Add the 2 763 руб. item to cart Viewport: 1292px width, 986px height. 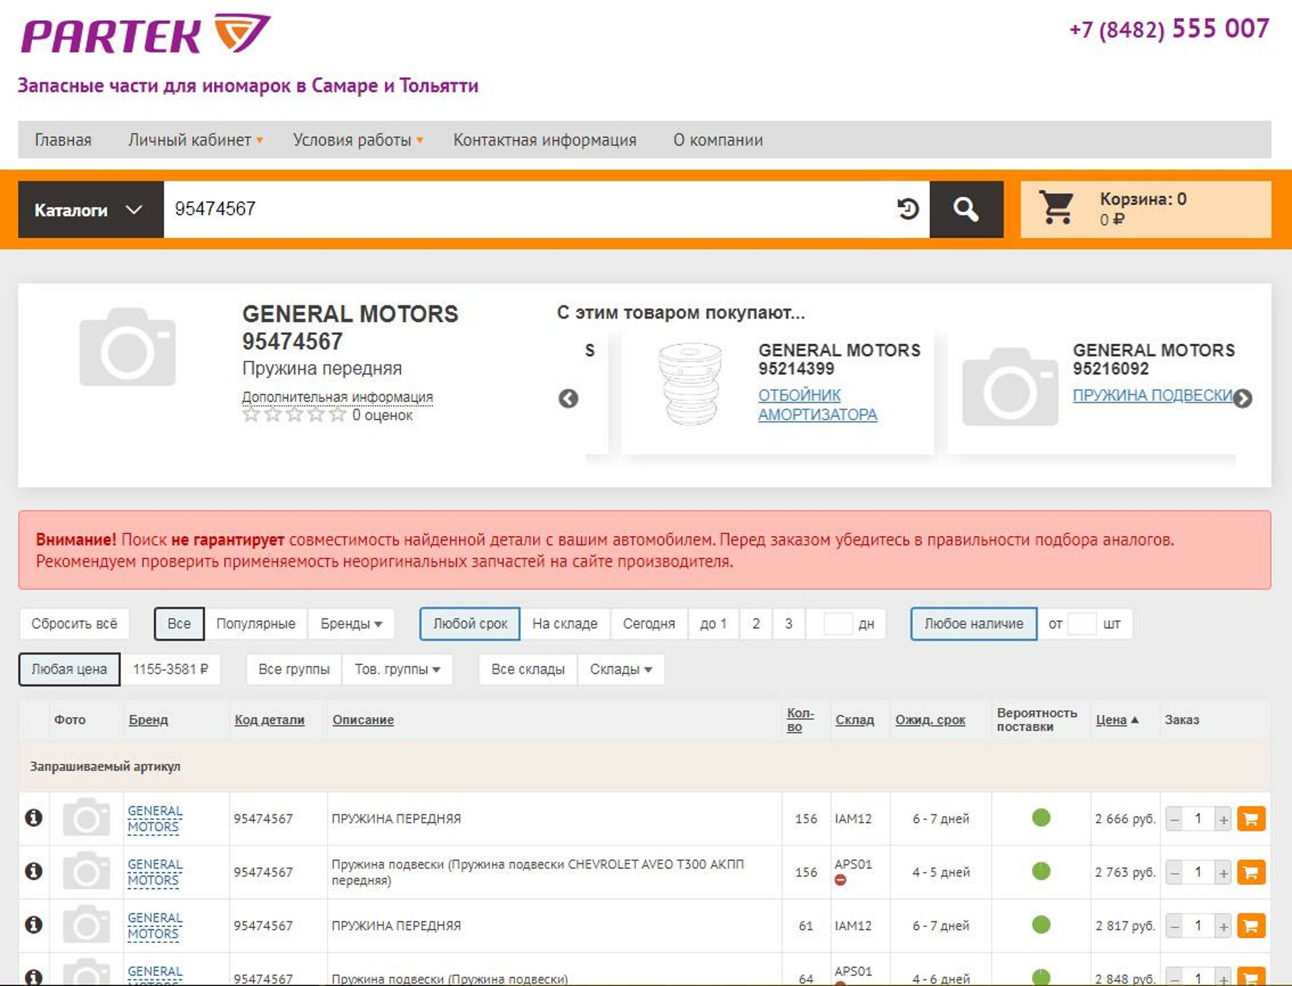pyautogui.click(x=1251, y=872)
